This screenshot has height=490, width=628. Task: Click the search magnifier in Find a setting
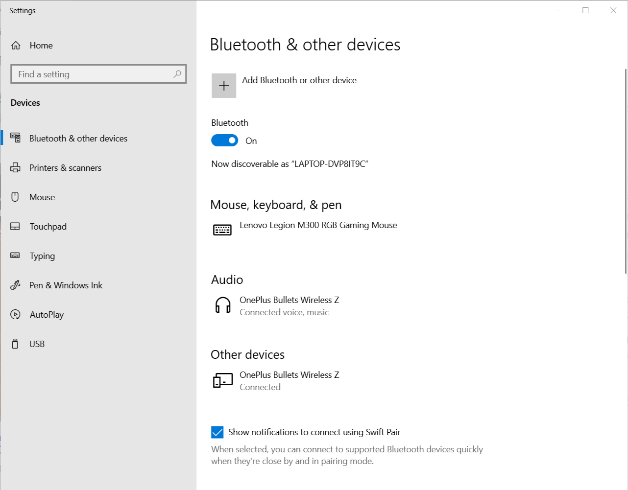point(177,73)
